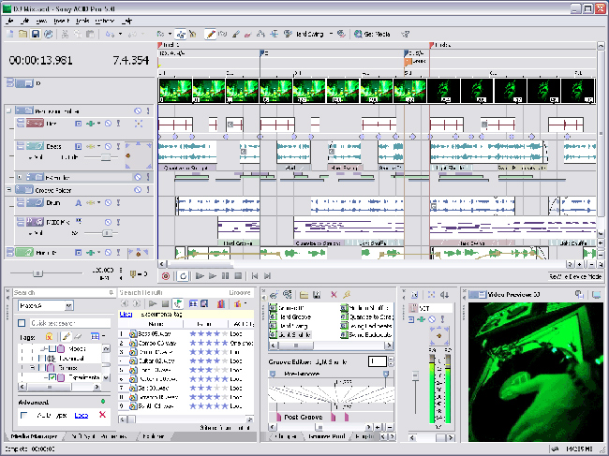The width and height of the screenshot is (609, 456).
Task: Toggle the ACID Types checkbox in Advanced
Action: tap(22, 413)
